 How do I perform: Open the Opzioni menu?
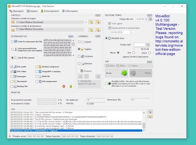pos(32,11)
